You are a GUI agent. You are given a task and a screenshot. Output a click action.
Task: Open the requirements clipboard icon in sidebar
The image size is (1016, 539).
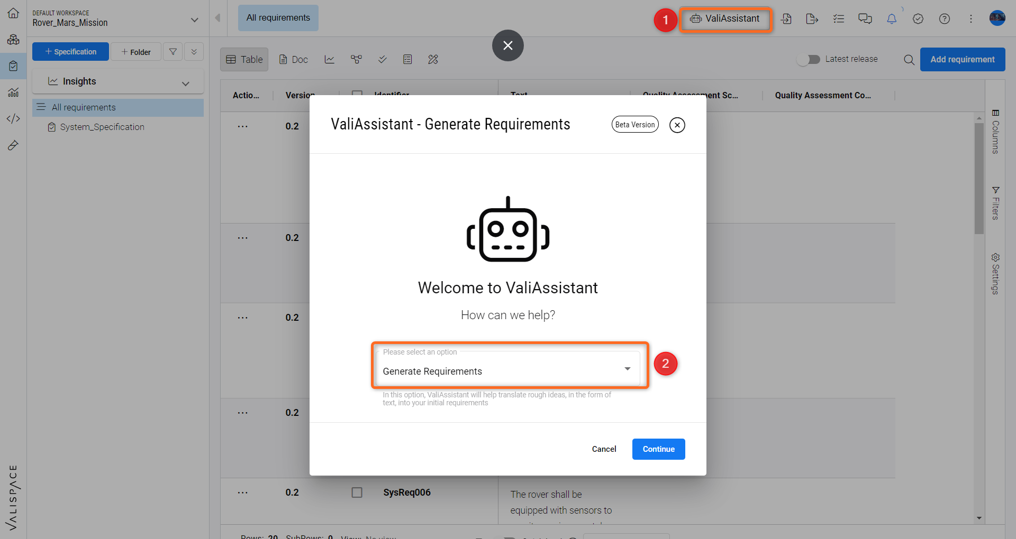click(13, 66)
